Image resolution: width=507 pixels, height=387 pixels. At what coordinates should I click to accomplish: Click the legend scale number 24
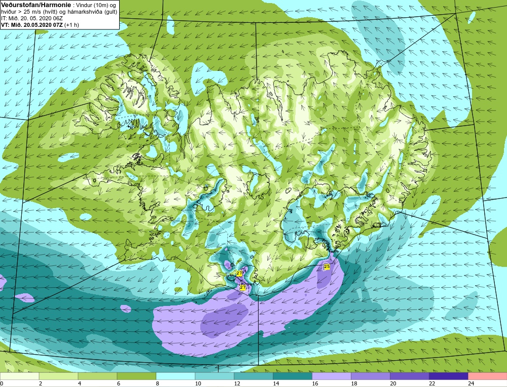point(471,383)
